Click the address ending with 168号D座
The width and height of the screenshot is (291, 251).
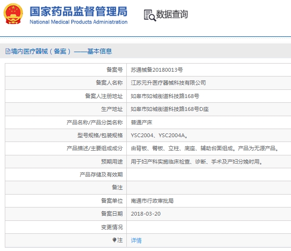coord(169,109)
